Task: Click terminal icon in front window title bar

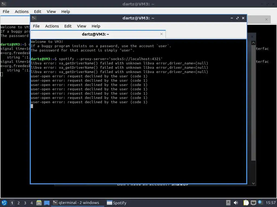Action: click(x=34, y=18)
